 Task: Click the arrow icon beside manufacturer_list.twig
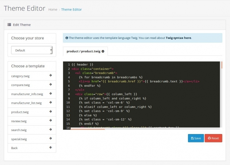50,102
